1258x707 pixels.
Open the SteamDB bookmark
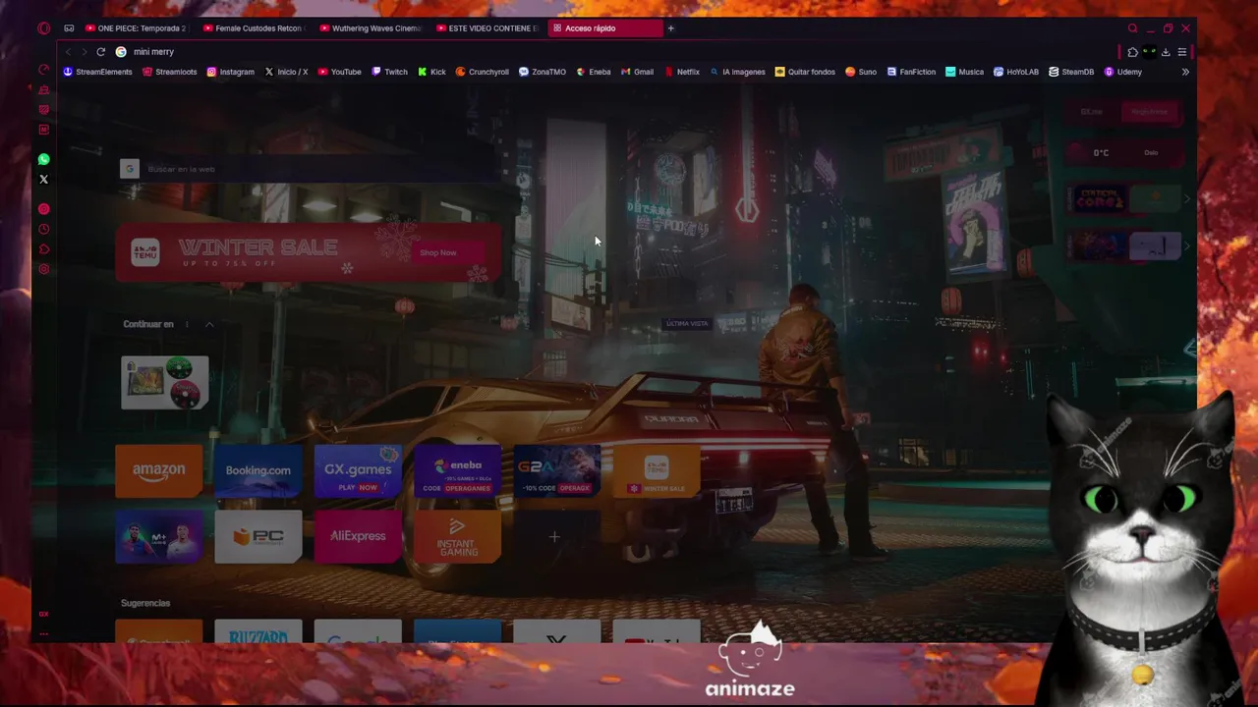[1071, 72]
